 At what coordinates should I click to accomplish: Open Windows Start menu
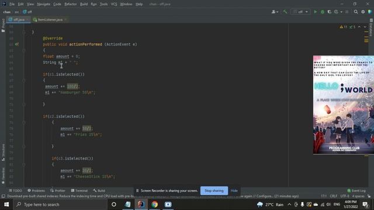pos(6,205)
